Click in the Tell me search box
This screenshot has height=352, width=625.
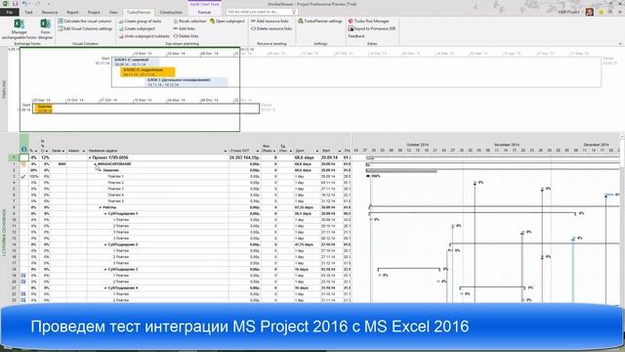click(x=262, y=12)
